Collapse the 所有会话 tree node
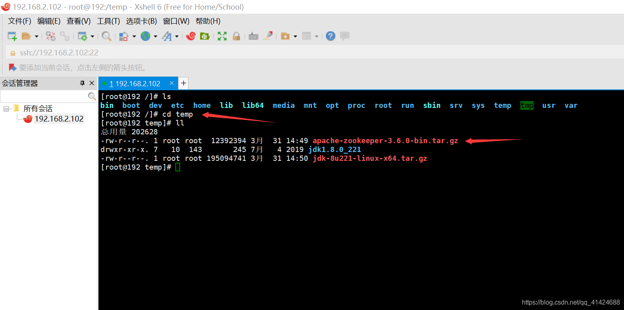 6,108
